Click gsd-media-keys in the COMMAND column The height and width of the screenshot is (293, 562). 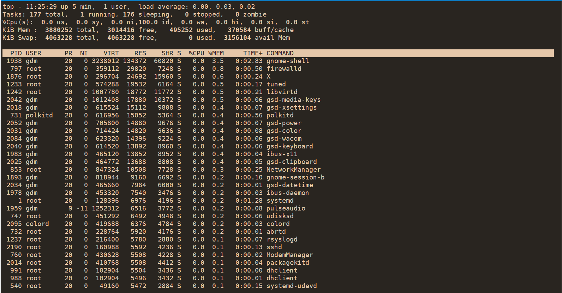294,100
